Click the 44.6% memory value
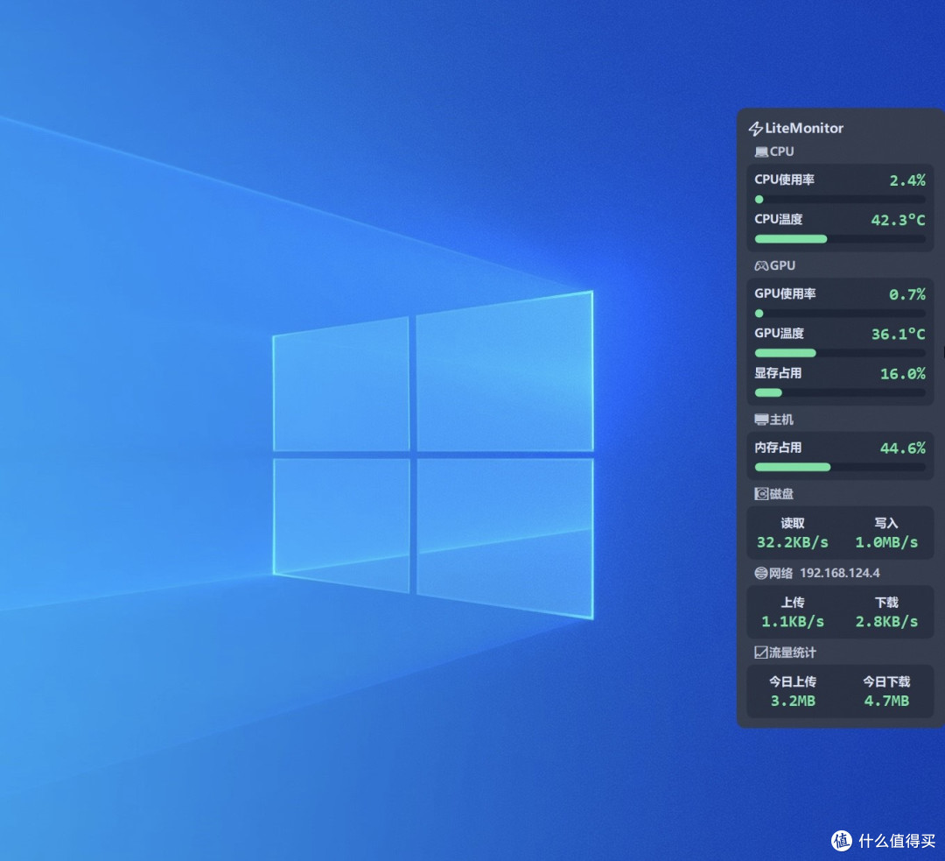This screenshot has height=861, width=945. [903, 448]
